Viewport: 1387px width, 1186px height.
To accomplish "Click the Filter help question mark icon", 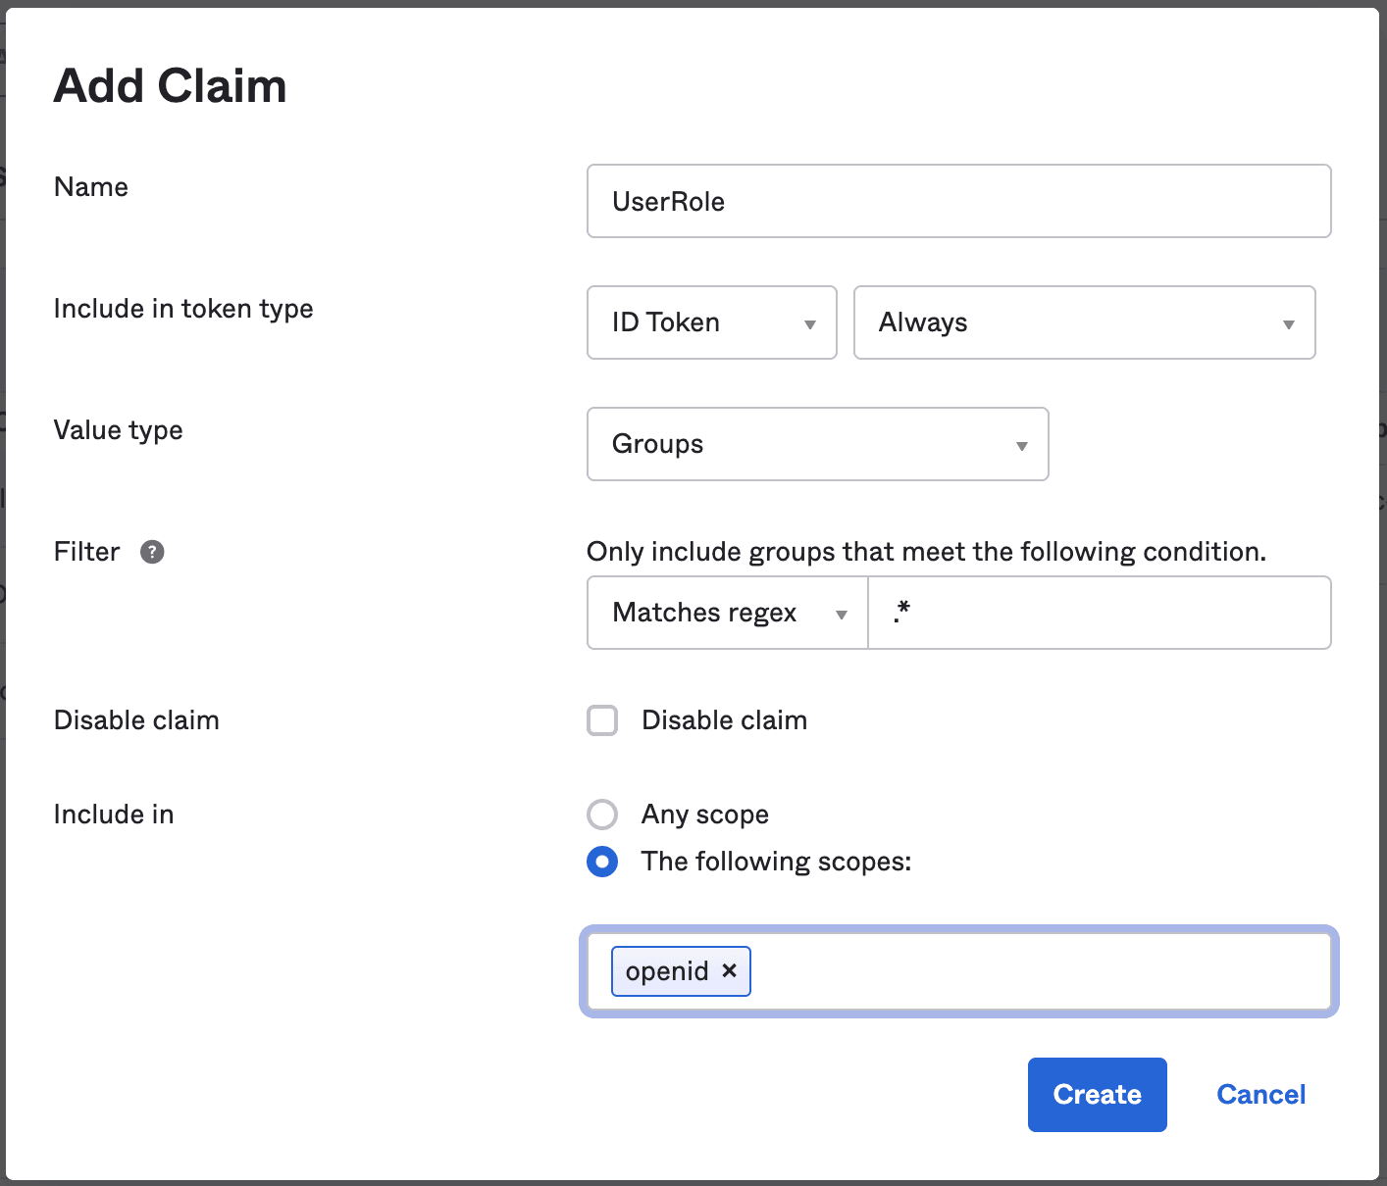I will pyautogui.click(x=152, y=552).
